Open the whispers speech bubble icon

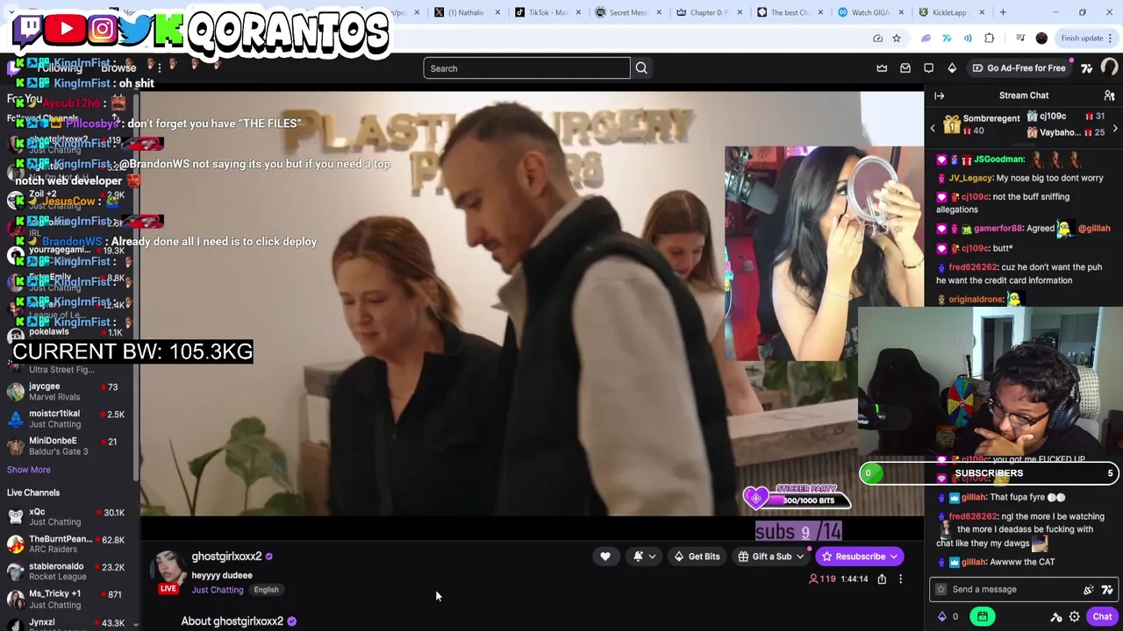(929, 68)
